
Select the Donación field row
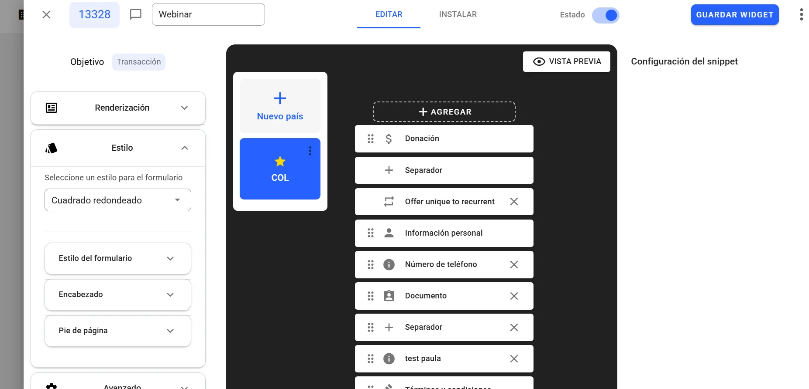click(x=444, y=139)
